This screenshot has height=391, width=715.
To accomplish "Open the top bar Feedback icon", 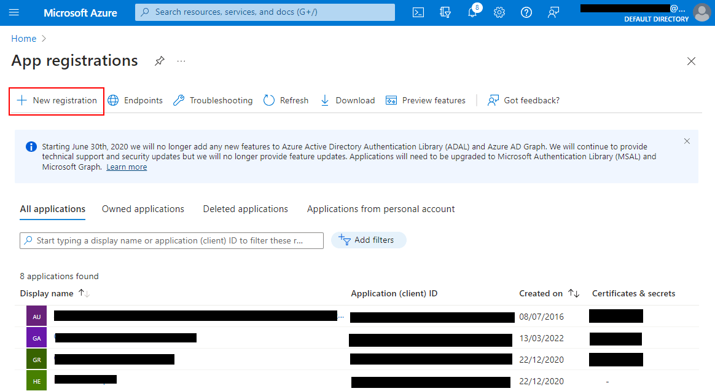I will pyautogui.click(x=553, y=12).
